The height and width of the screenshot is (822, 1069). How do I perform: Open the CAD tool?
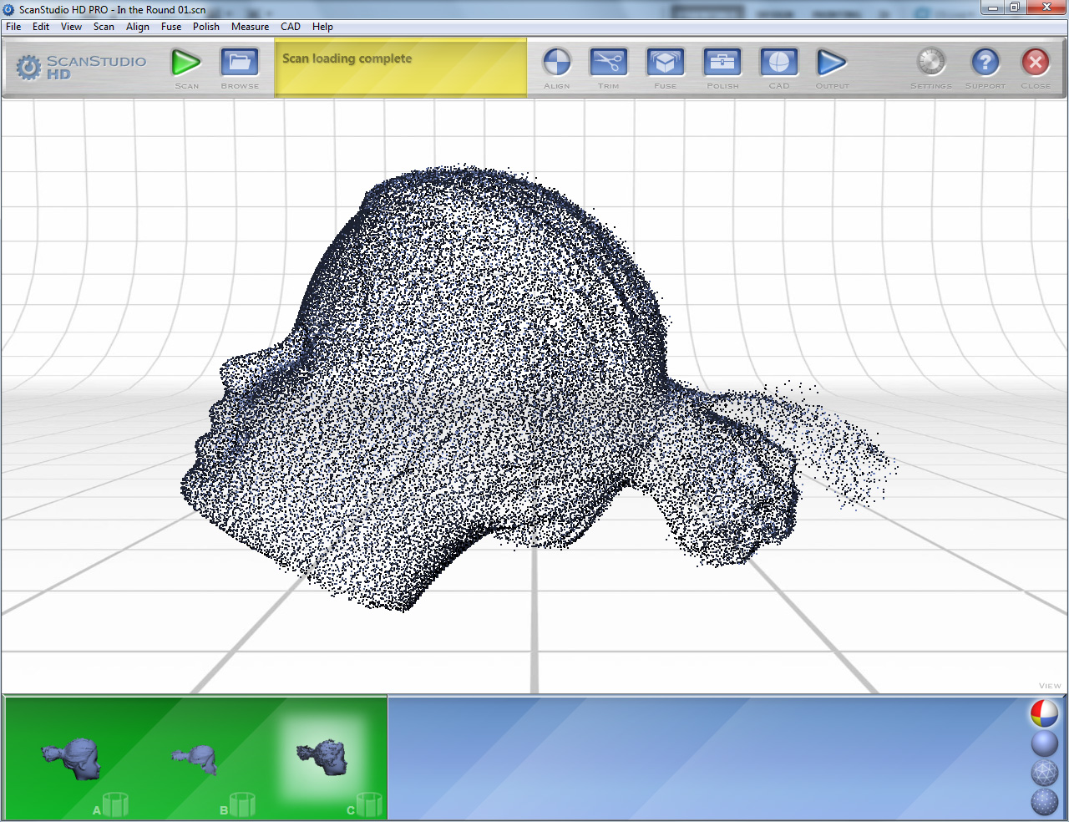coord(779,63)
